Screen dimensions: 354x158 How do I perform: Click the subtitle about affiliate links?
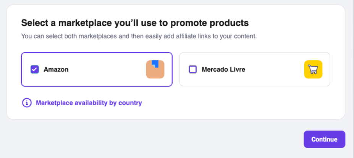(139, 36)
